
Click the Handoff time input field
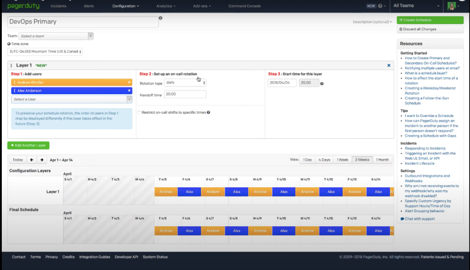(185, 94)
